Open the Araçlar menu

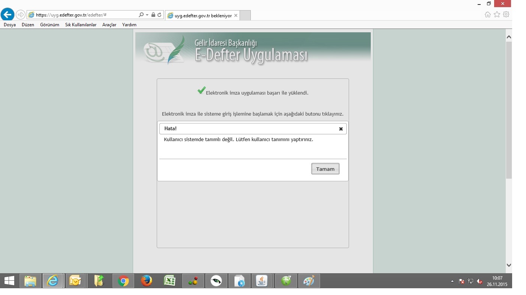coord(109,25)
